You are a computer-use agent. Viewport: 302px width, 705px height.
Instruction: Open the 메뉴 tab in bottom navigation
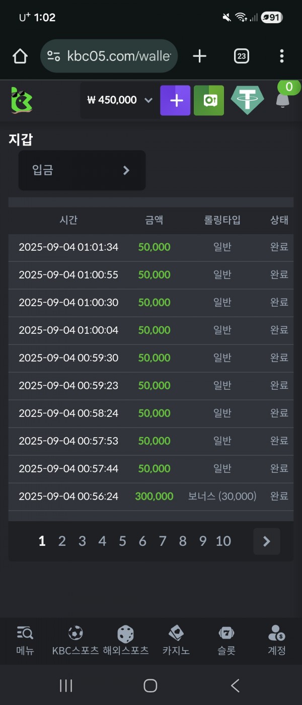point(25,640)
